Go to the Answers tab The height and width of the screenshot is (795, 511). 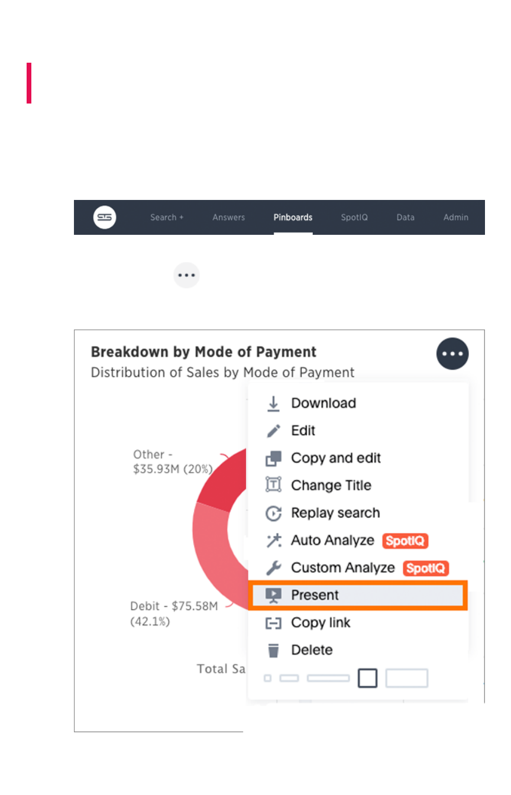point(228,217)
